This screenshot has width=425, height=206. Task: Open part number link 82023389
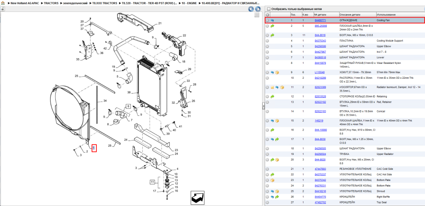point(320,87)
